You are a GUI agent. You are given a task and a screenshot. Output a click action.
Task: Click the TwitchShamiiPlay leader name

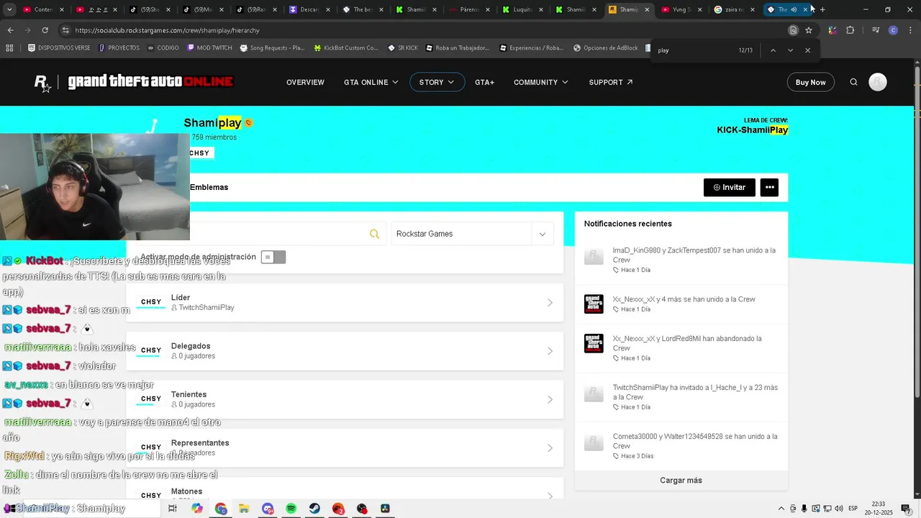click(207, 308)
